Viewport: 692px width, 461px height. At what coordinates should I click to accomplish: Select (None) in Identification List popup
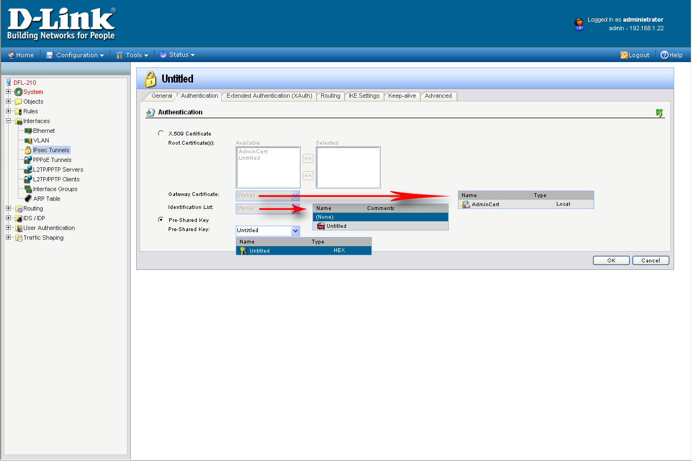381,217
